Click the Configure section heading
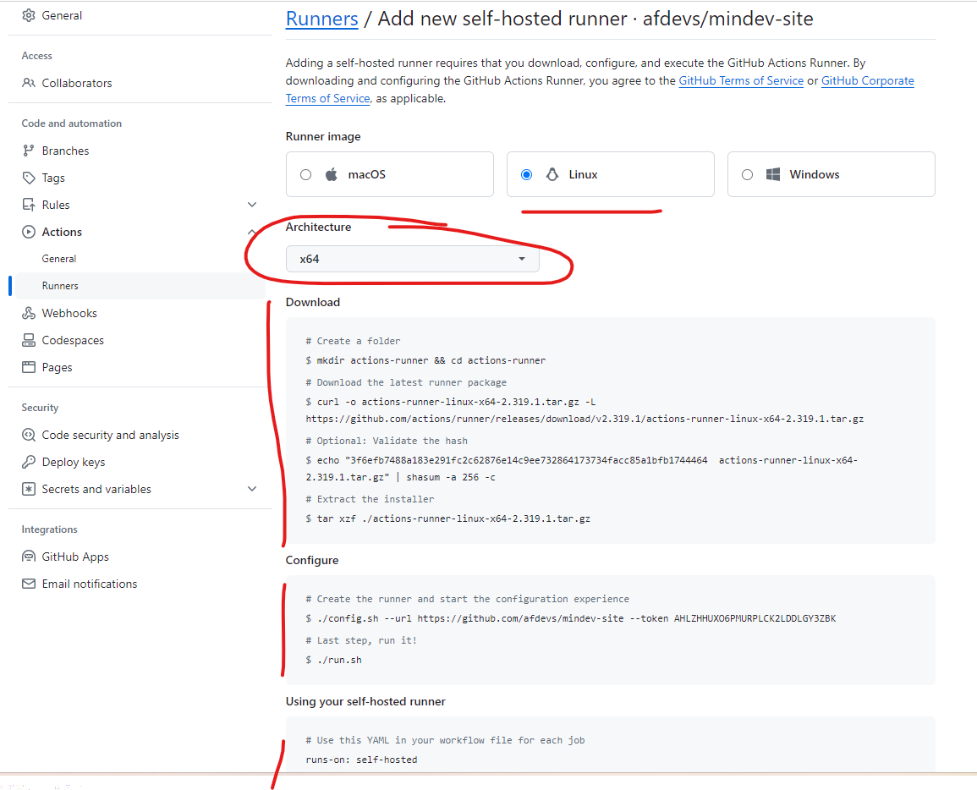This screenshot has width=977, height=790. point(312,560)
